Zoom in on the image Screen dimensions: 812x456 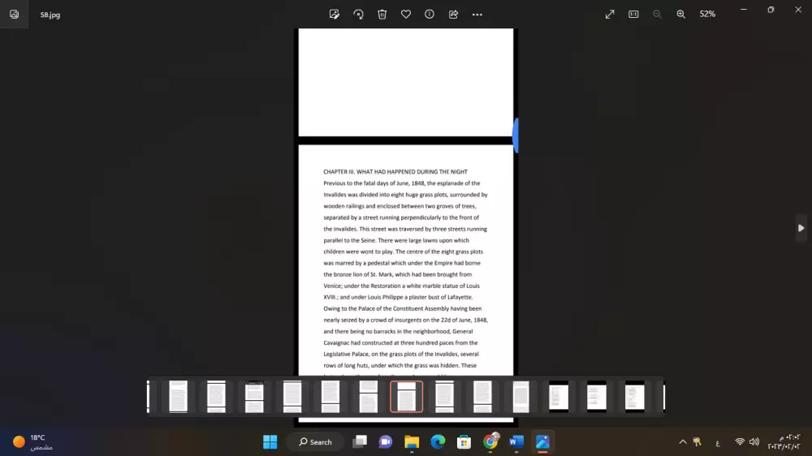[681, 15]
